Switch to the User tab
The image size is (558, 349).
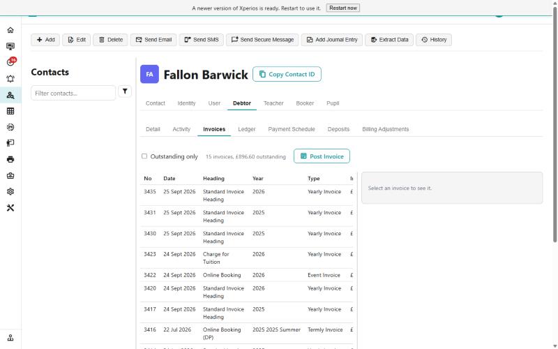coord(214,103)
